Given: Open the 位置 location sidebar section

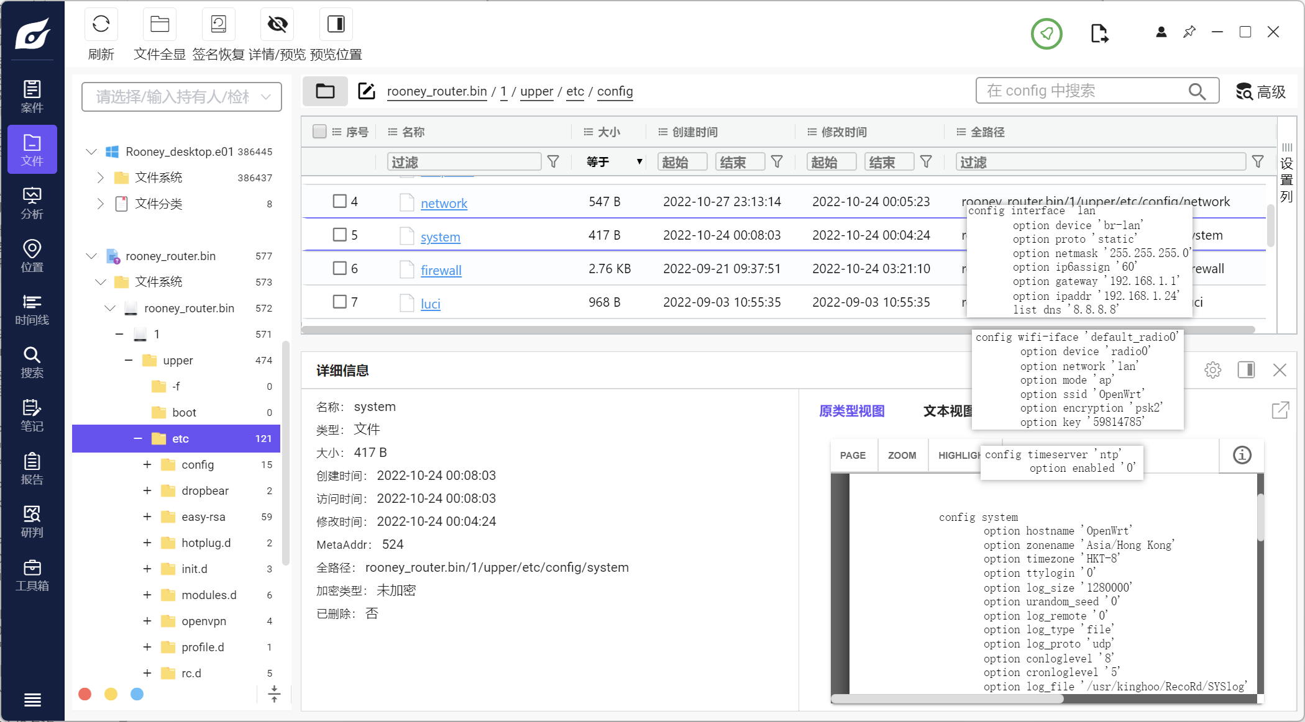Looking at the screenshot, I should click(x=32, y=255).
